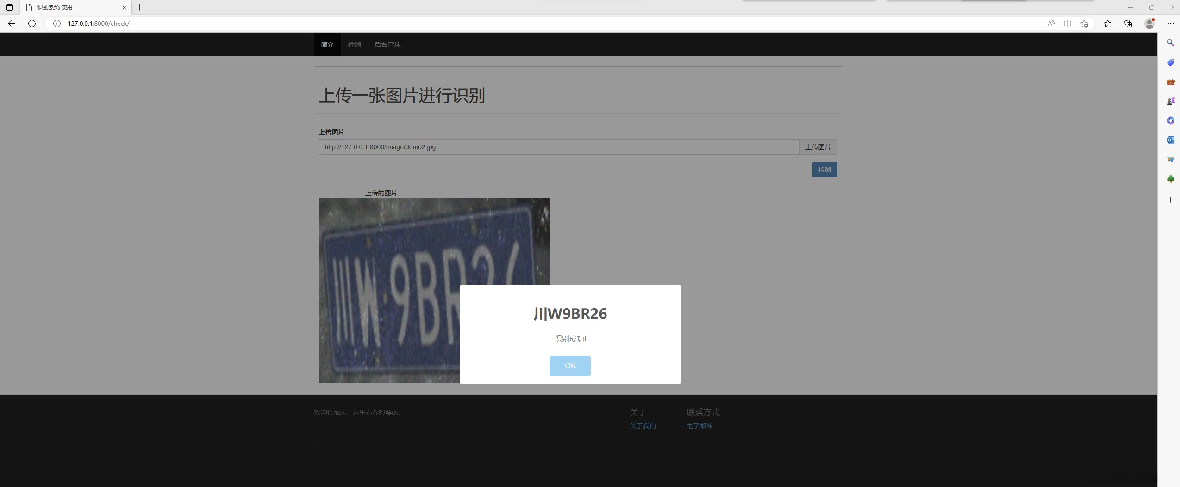The height and width of the screenshot is (487, 1180).
Task: Open the sidebar Games chess icon
Action: [1170, 101]
